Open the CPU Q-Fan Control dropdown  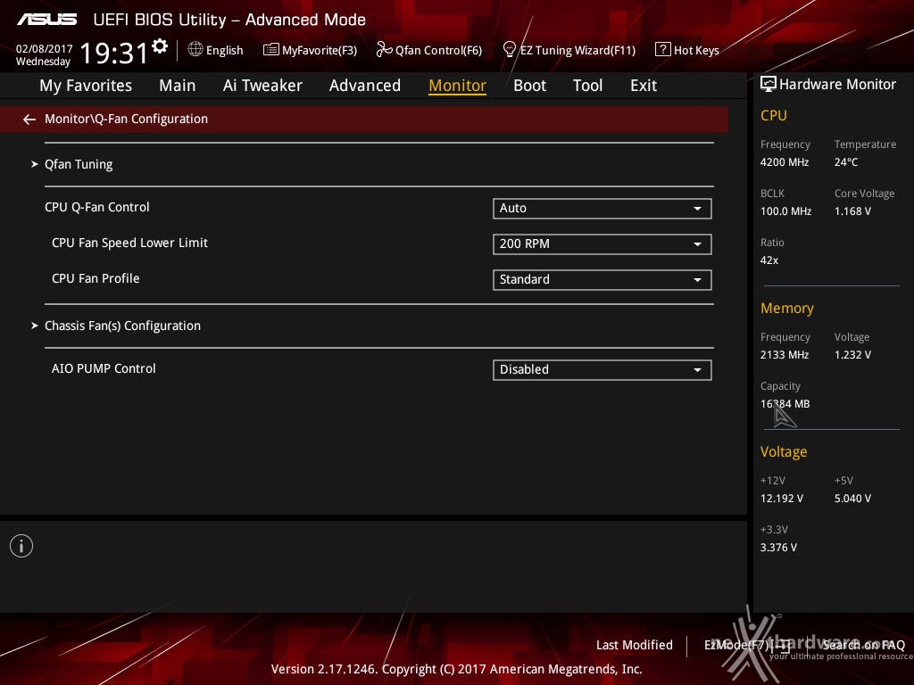coord(602,209)
